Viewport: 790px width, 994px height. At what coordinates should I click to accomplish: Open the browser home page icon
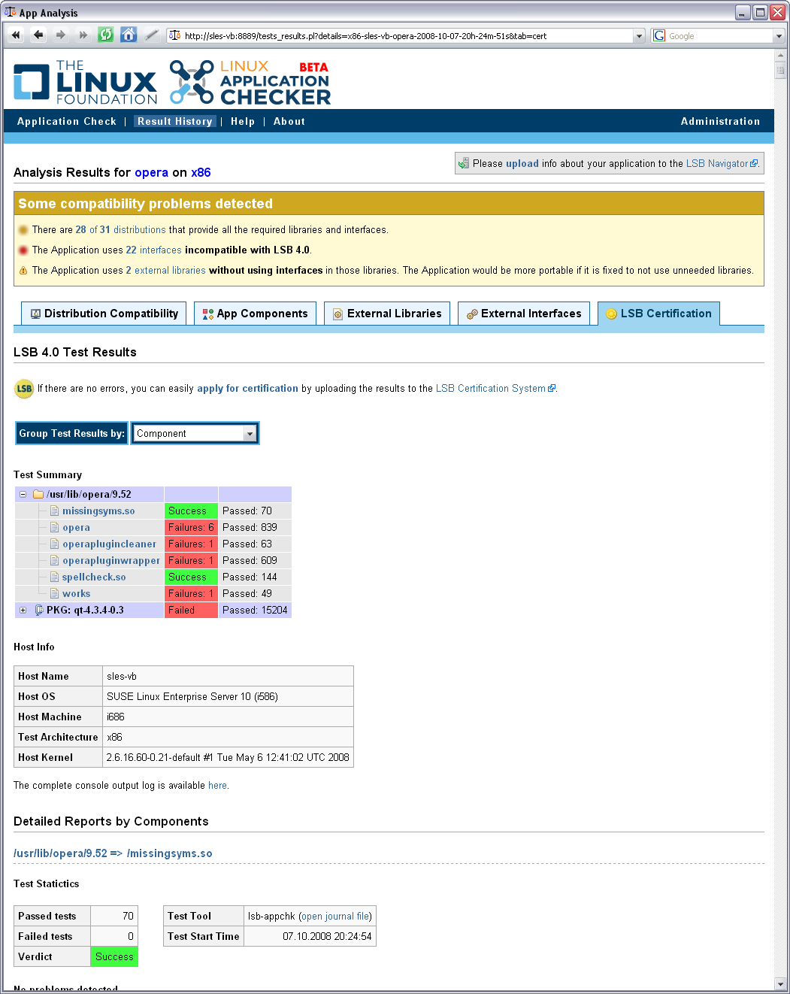click(129, 35)
